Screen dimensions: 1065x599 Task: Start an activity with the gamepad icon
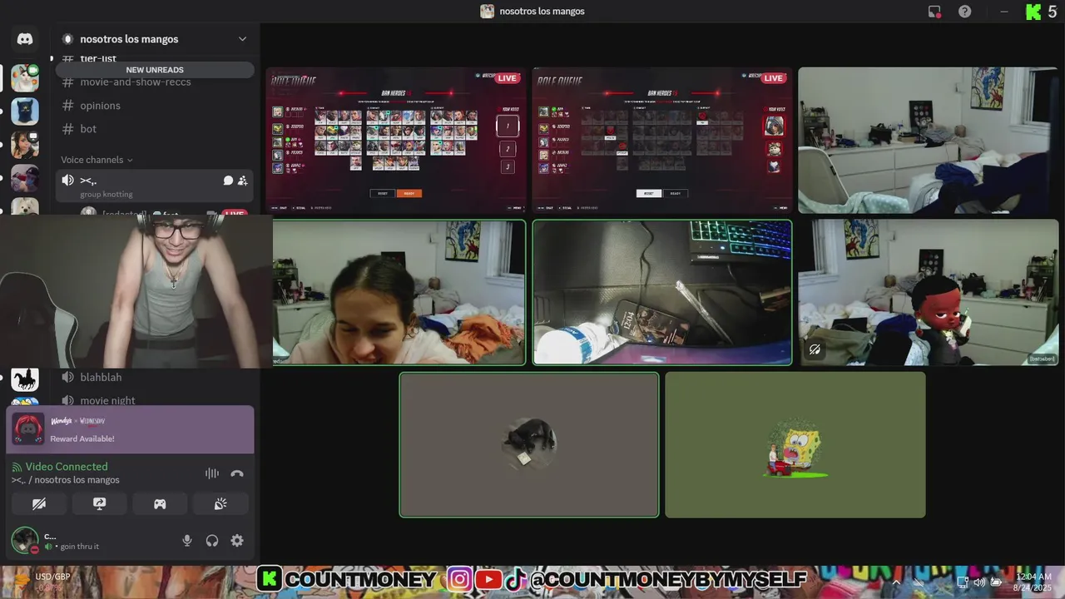click(x=160, y=504)
